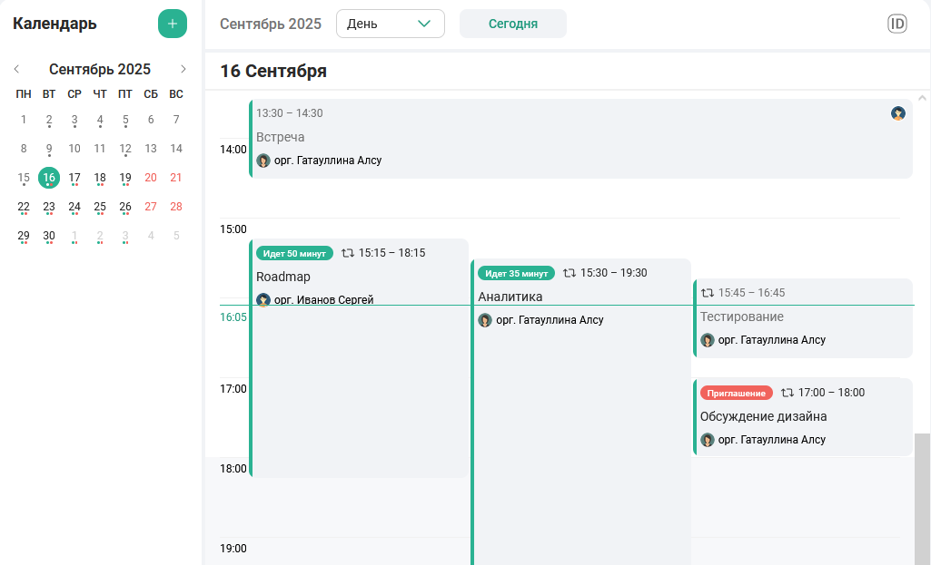Image resolution: width=931 pixels, height=565 pixels.
Task: Select September 17 in mini calendar
Action: [74, 178]
